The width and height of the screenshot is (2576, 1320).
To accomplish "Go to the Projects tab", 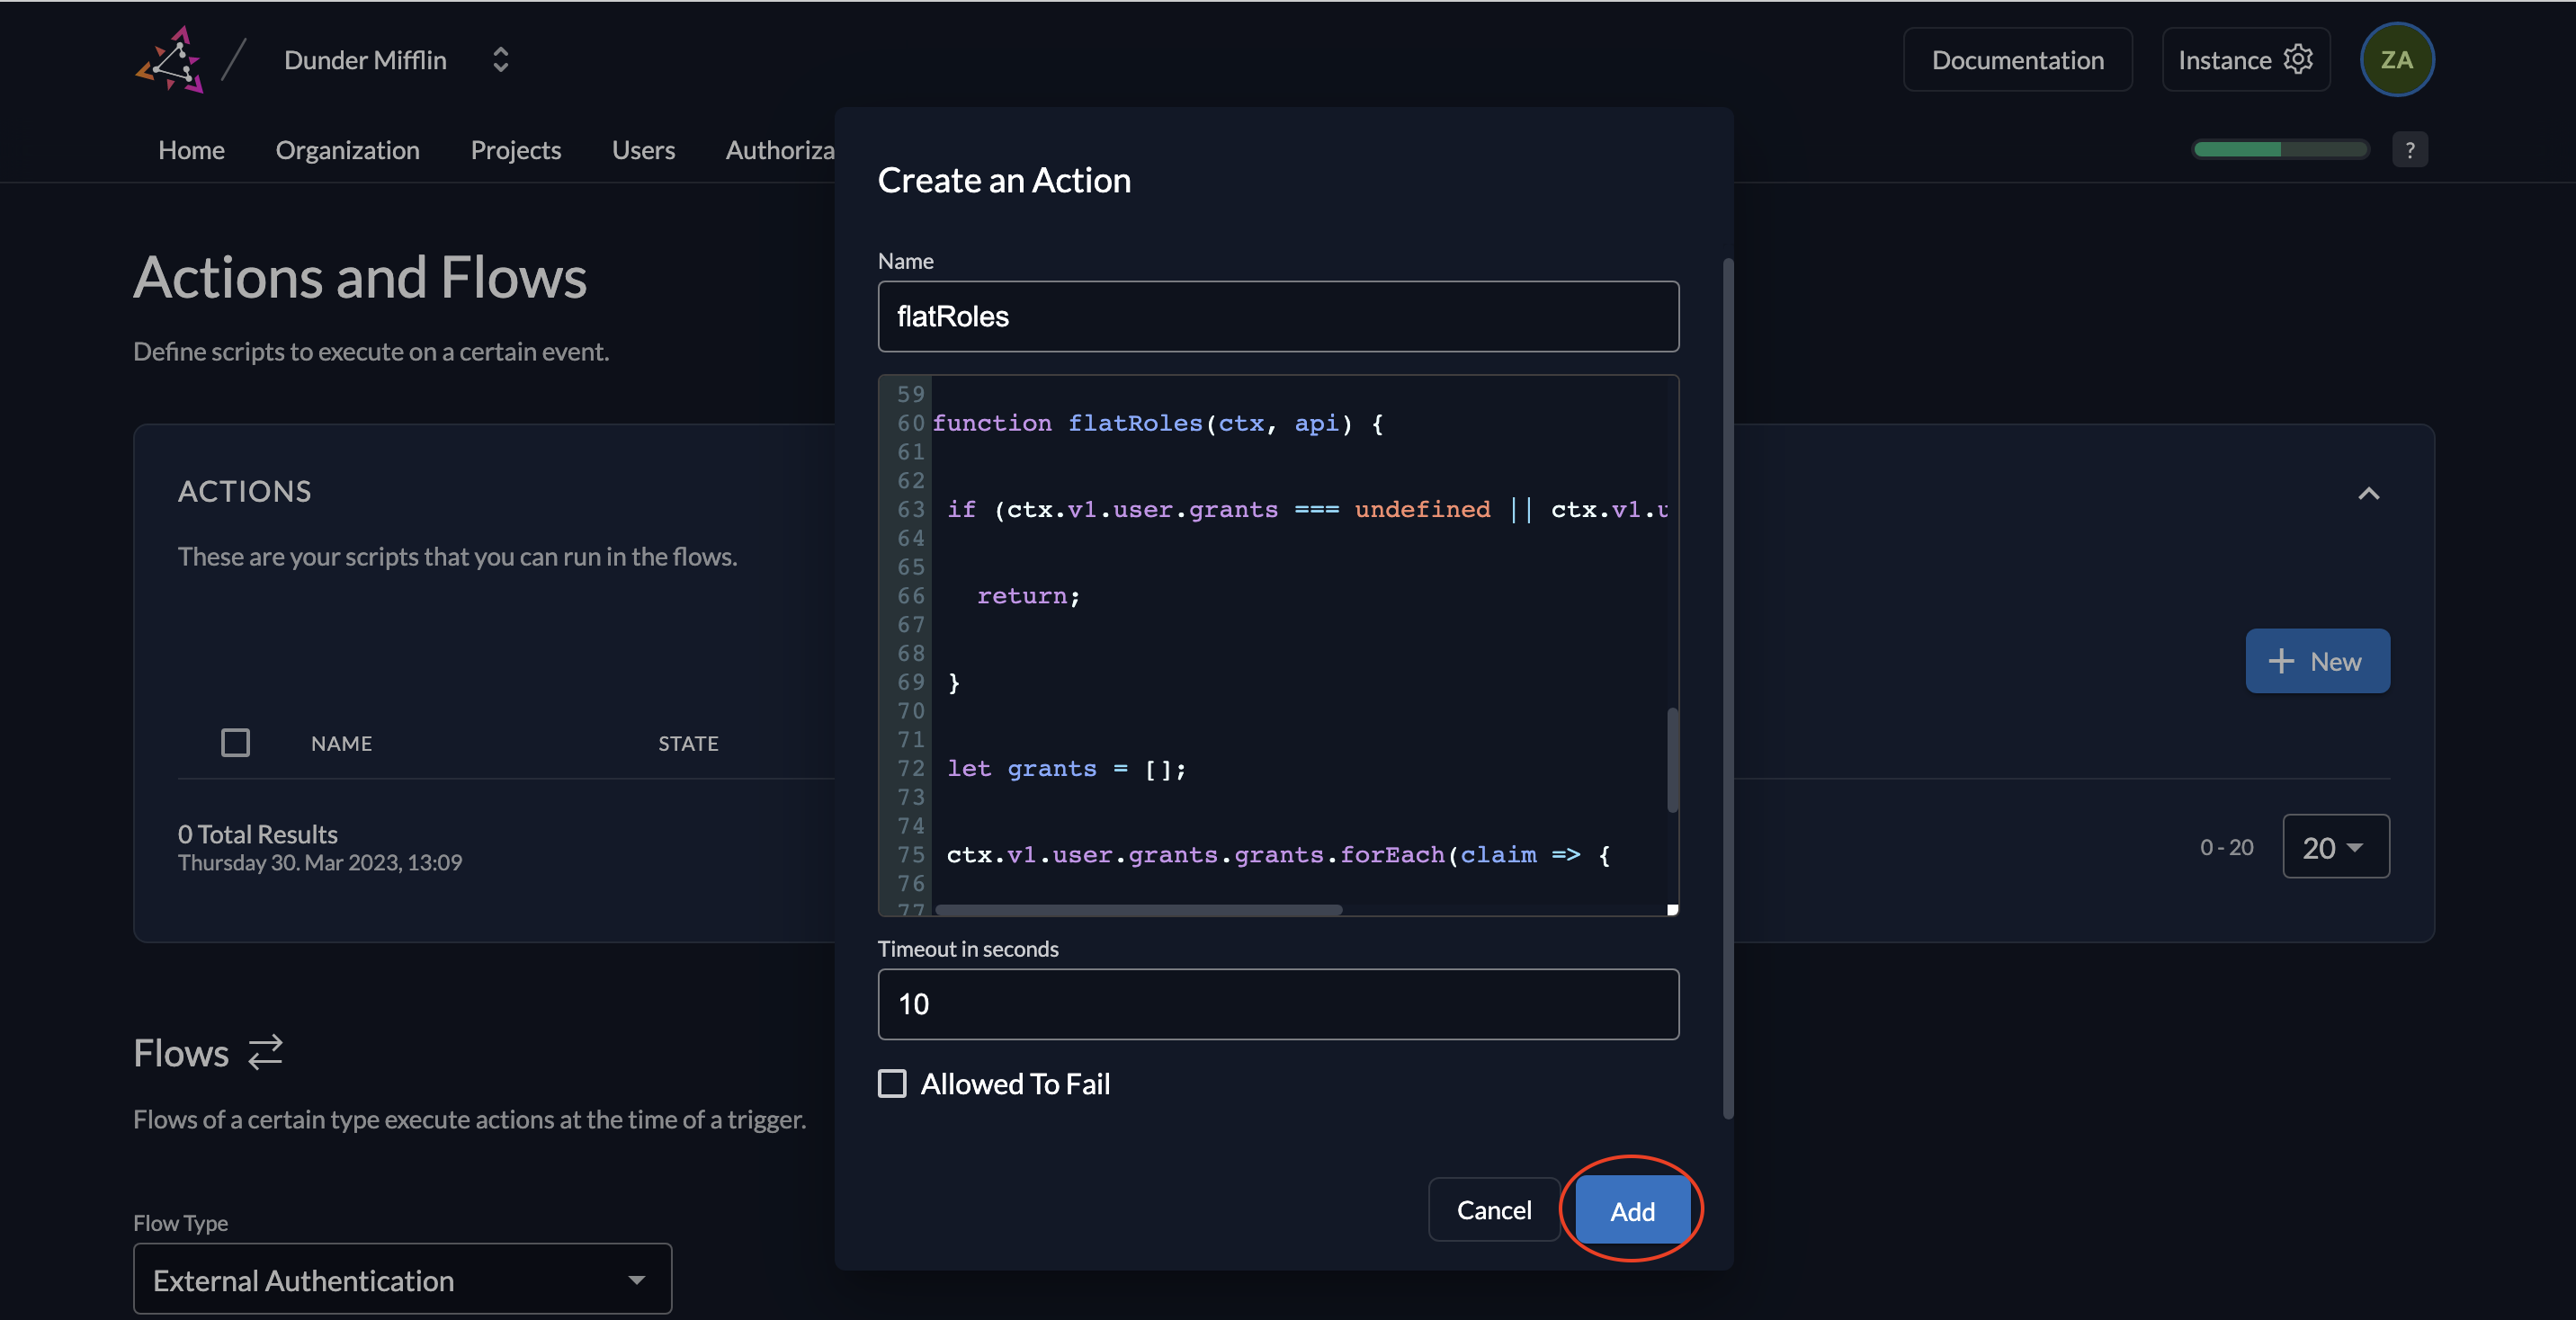I will coord(515,150).
